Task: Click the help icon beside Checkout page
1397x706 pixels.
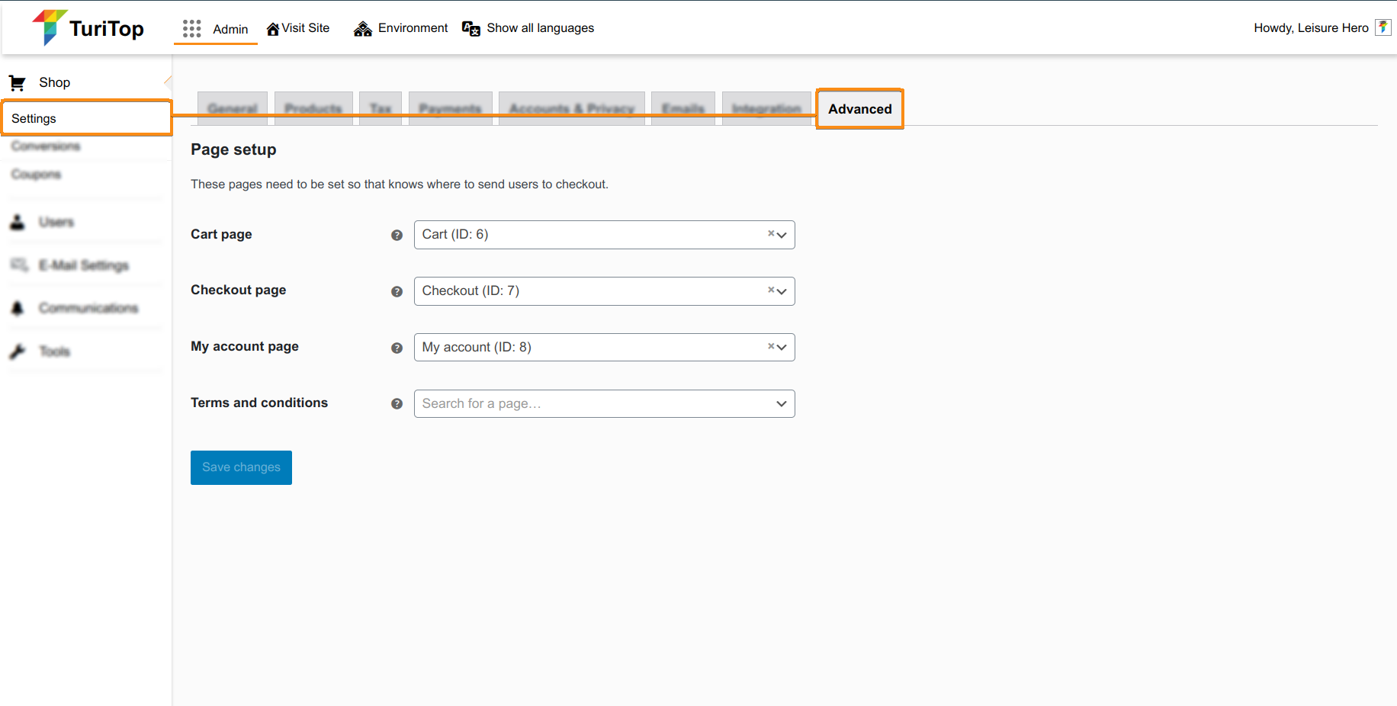Action: [x=397, y=291]
